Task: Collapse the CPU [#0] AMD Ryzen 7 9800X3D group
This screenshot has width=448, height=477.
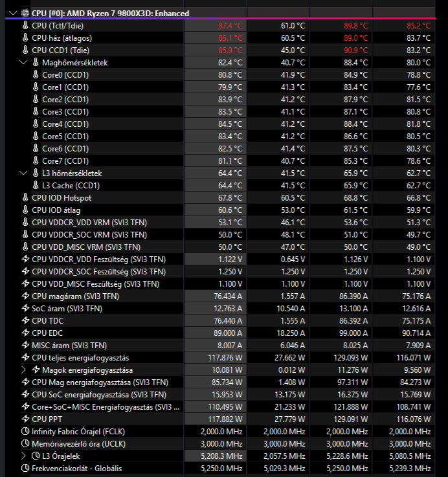Action: [x=13, y=14]
